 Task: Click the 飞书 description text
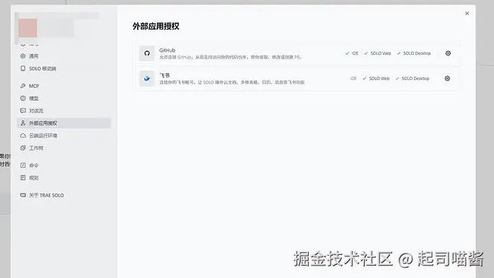pyautogui.click(x=232, y=82)
